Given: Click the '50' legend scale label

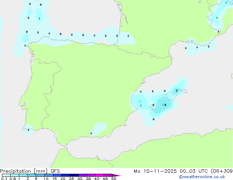Looking at the screenshot, I should (114, 179).
